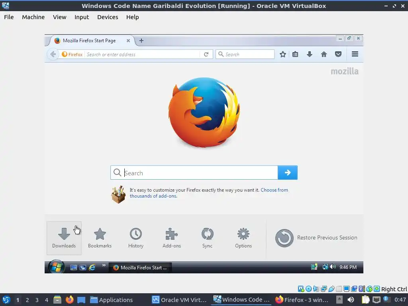Open the bookmarks list icon in Firefox toolbar
Screen dimensions: 408x306
coord(295,54)
